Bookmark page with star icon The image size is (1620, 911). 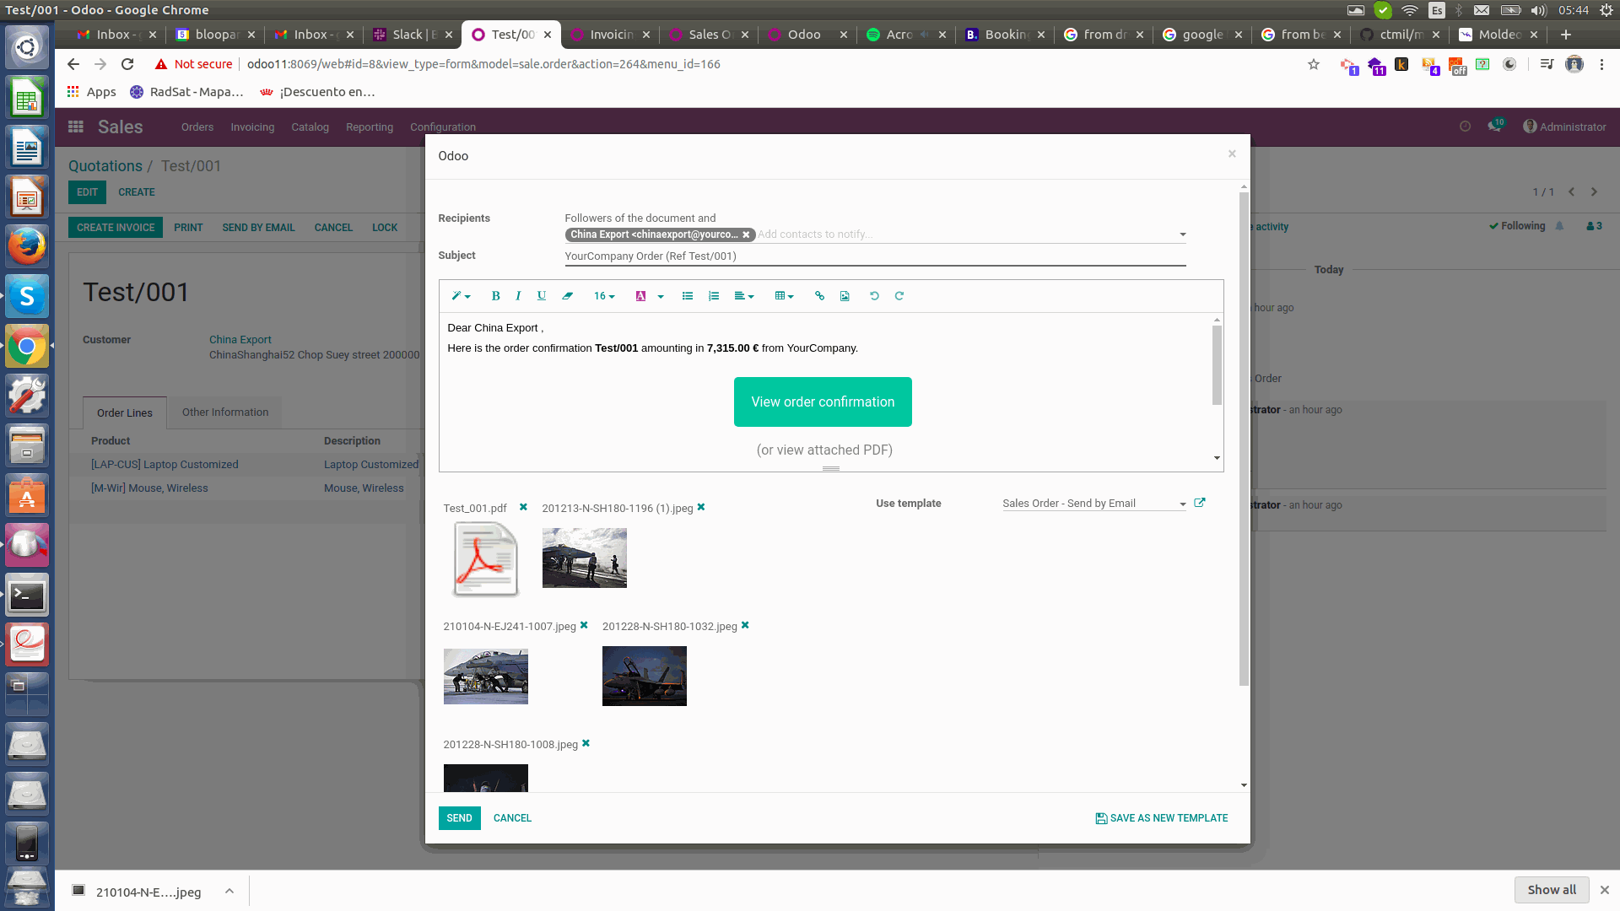pos(1314,64)
